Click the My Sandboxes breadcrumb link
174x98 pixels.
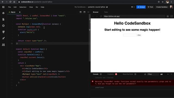coord(80,7)
